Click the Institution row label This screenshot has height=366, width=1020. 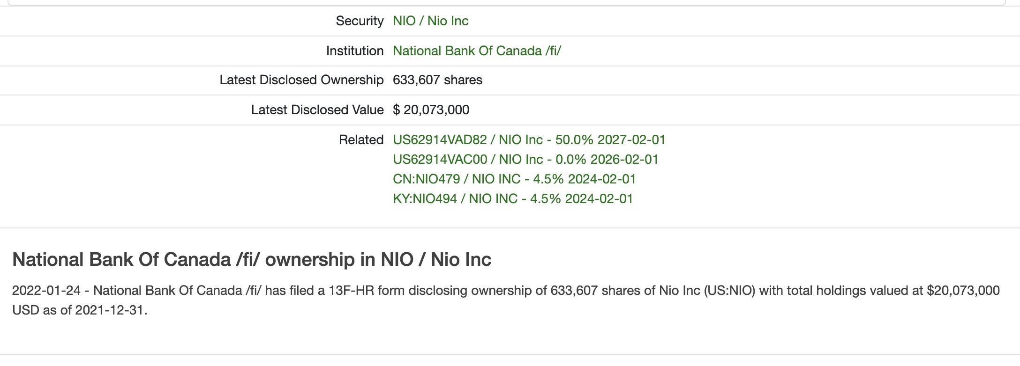click(354, 51)
